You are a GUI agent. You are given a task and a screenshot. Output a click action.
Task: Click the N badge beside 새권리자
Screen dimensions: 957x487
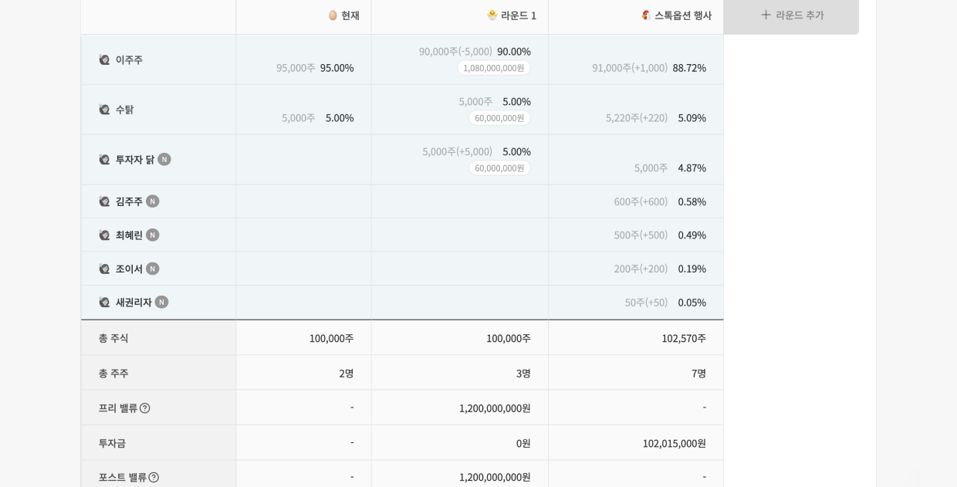pyautogui.click(x=161, y=303)
